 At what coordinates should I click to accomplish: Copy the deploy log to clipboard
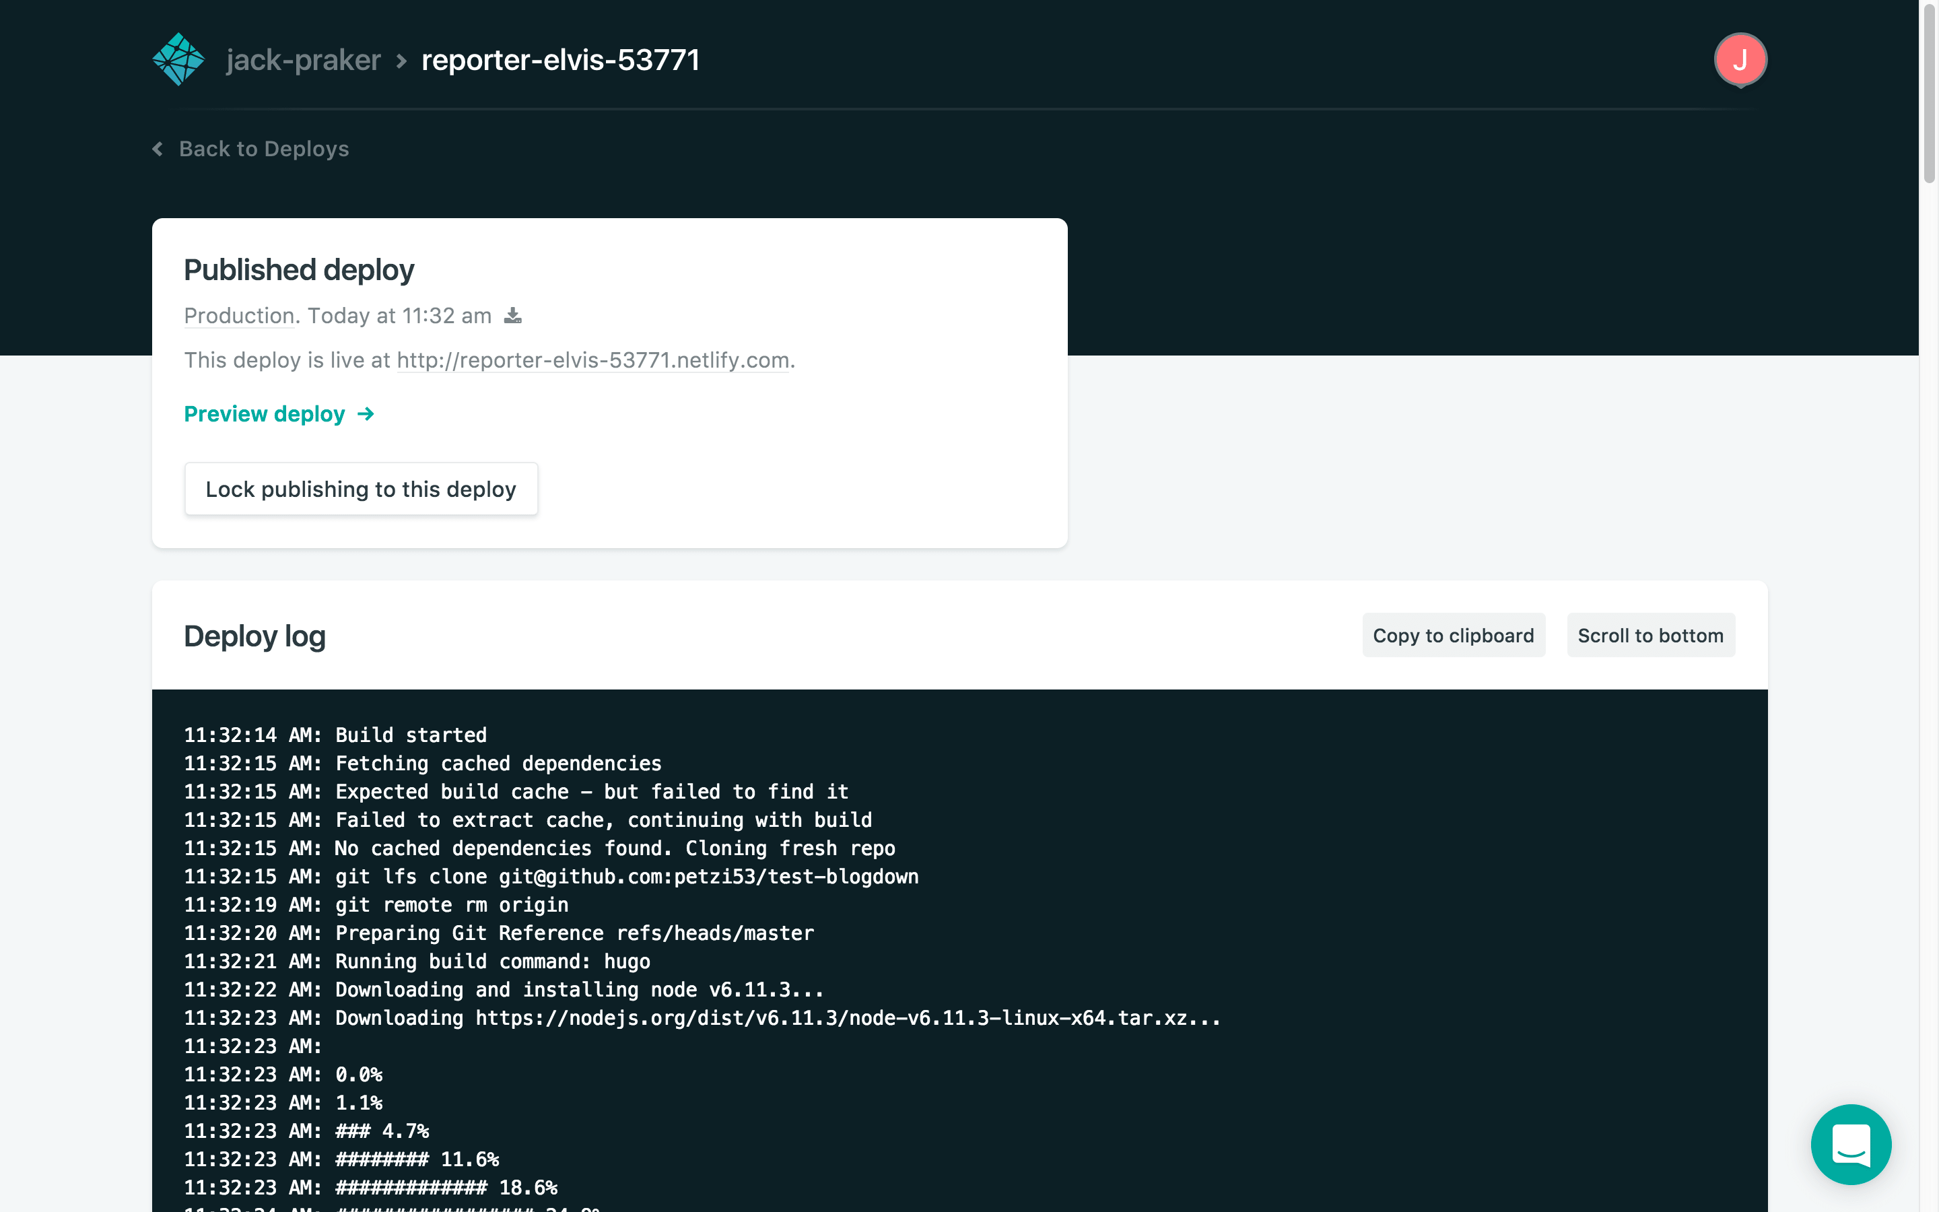tap(1453, 636)
